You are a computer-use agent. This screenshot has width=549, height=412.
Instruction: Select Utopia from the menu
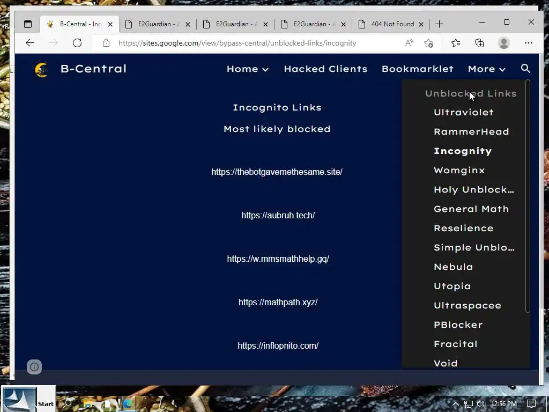452,286
